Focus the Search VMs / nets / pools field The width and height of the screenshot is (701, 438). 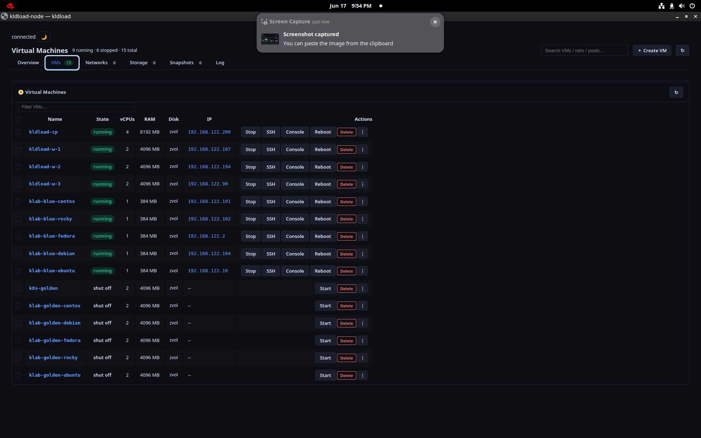point(584,50)
